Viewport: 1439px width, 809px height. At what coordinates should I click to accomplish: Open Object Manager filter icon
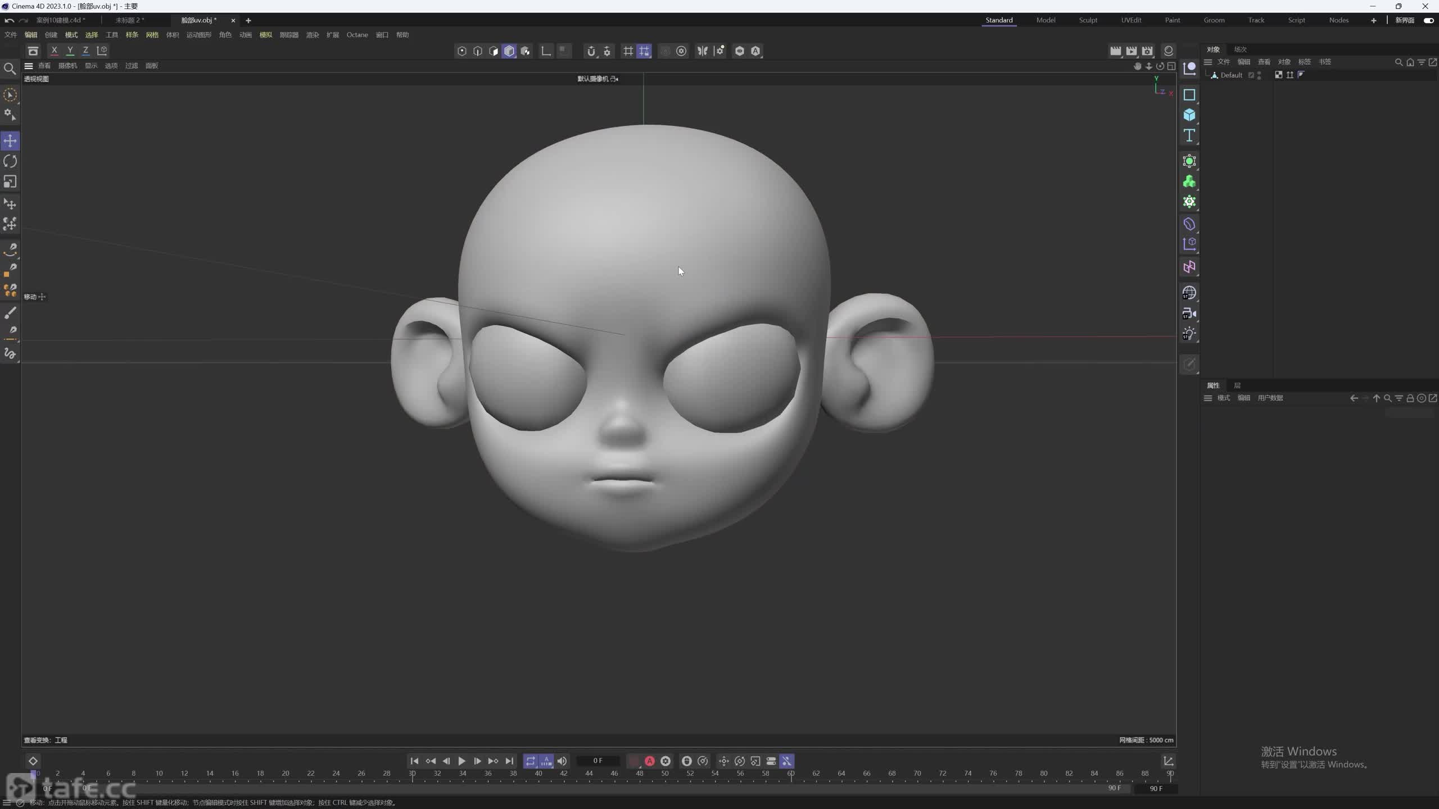click(1421, 62)
